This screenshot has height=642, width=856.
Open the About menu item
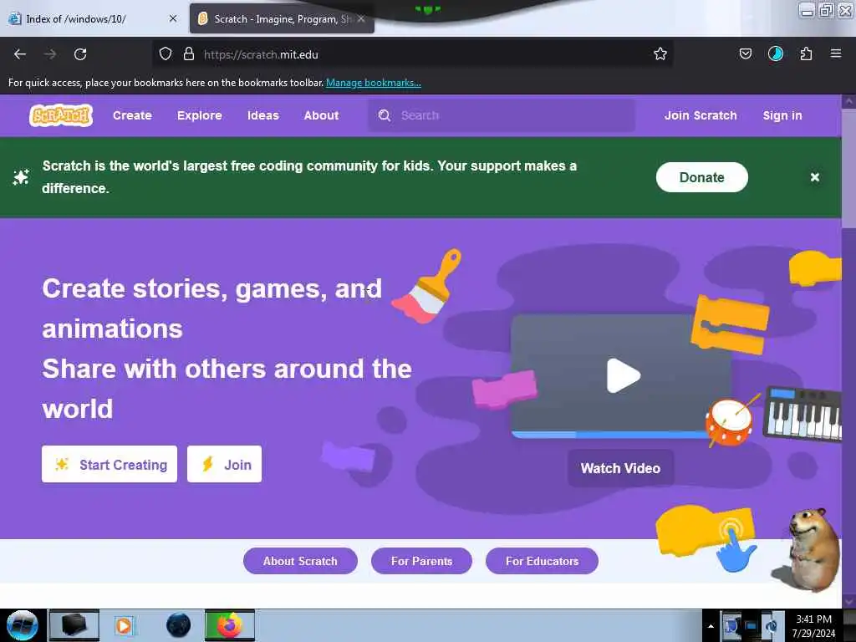[322, 115]
